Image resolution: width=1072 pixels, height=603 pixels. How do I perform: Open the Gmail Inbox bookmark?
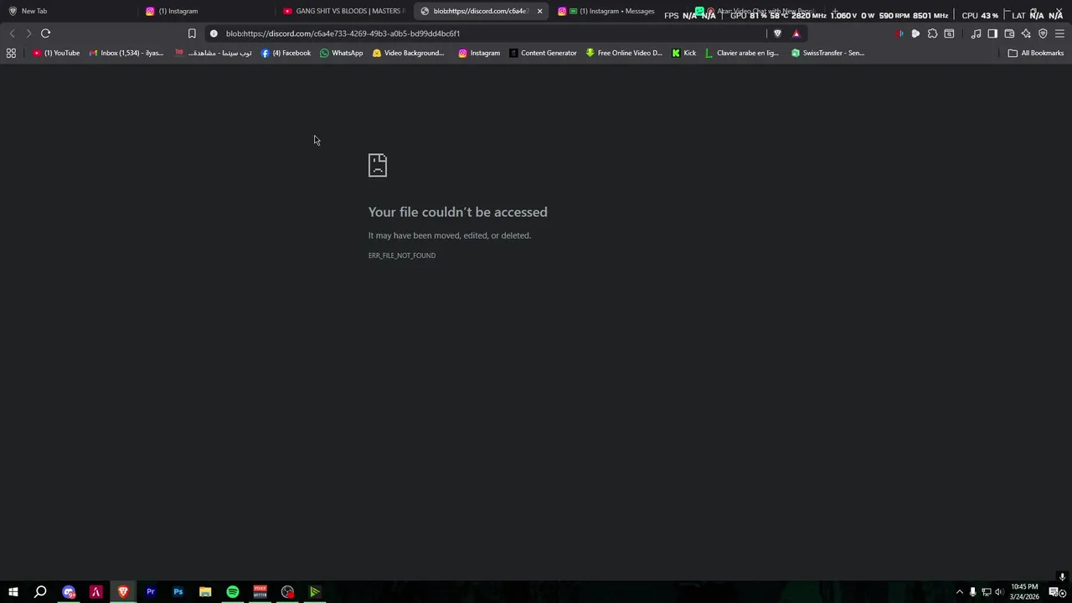(x=126, y=53)
